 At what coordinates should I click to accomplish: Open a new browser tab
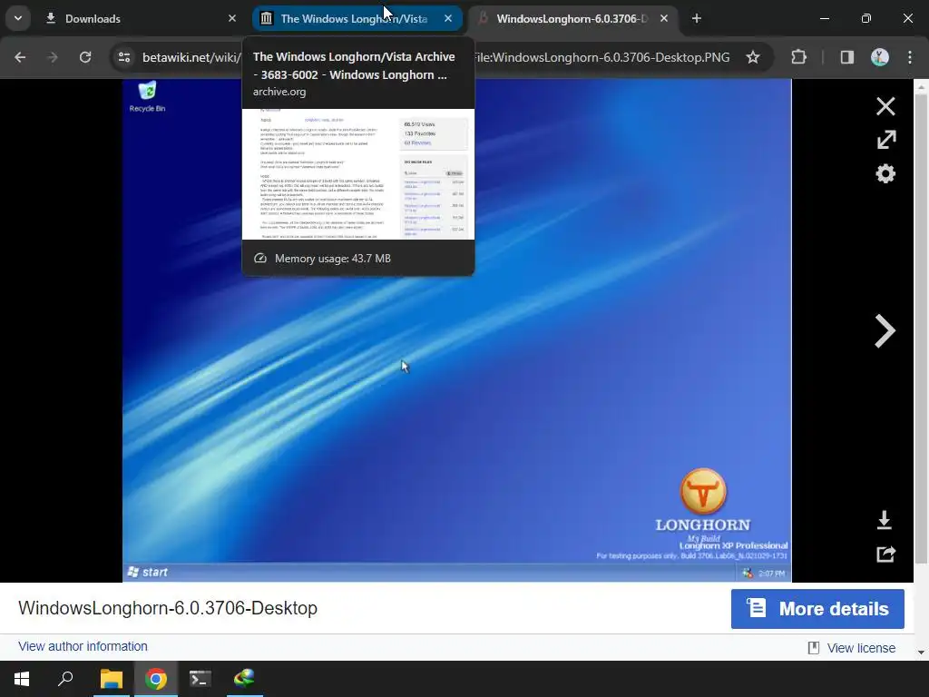pos(697,18)
